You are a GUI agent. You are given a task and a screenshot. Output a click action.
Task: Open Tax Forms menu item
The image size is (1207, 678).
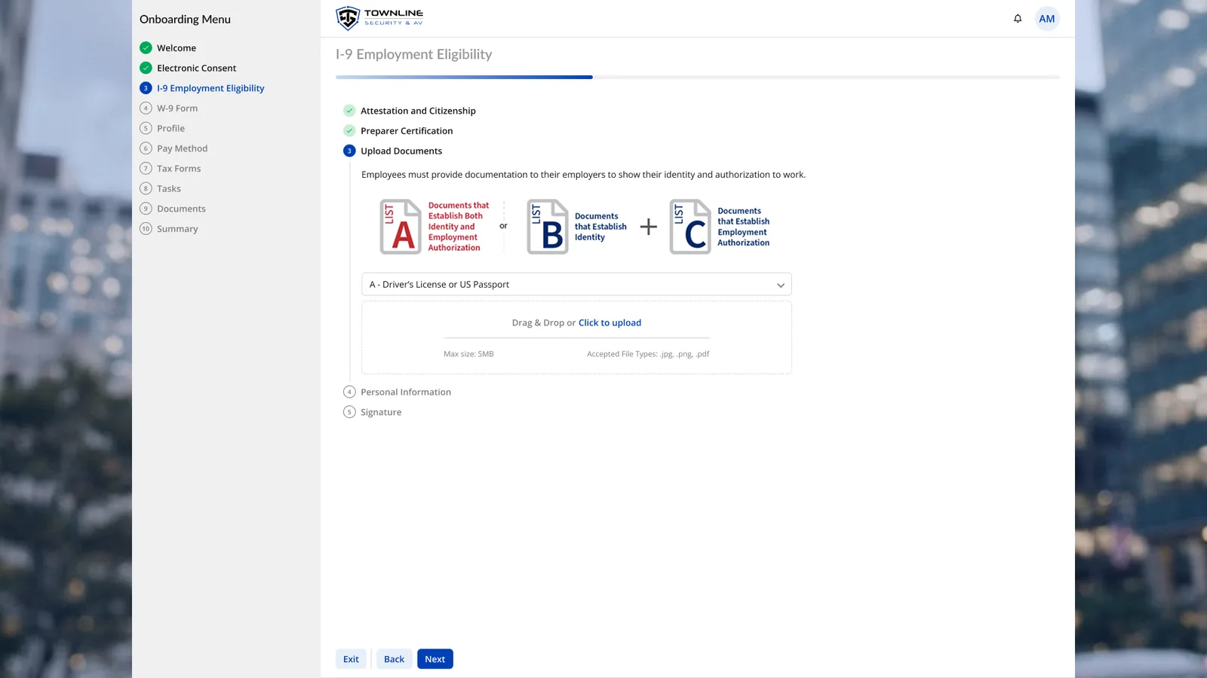(x=179, y=169)
